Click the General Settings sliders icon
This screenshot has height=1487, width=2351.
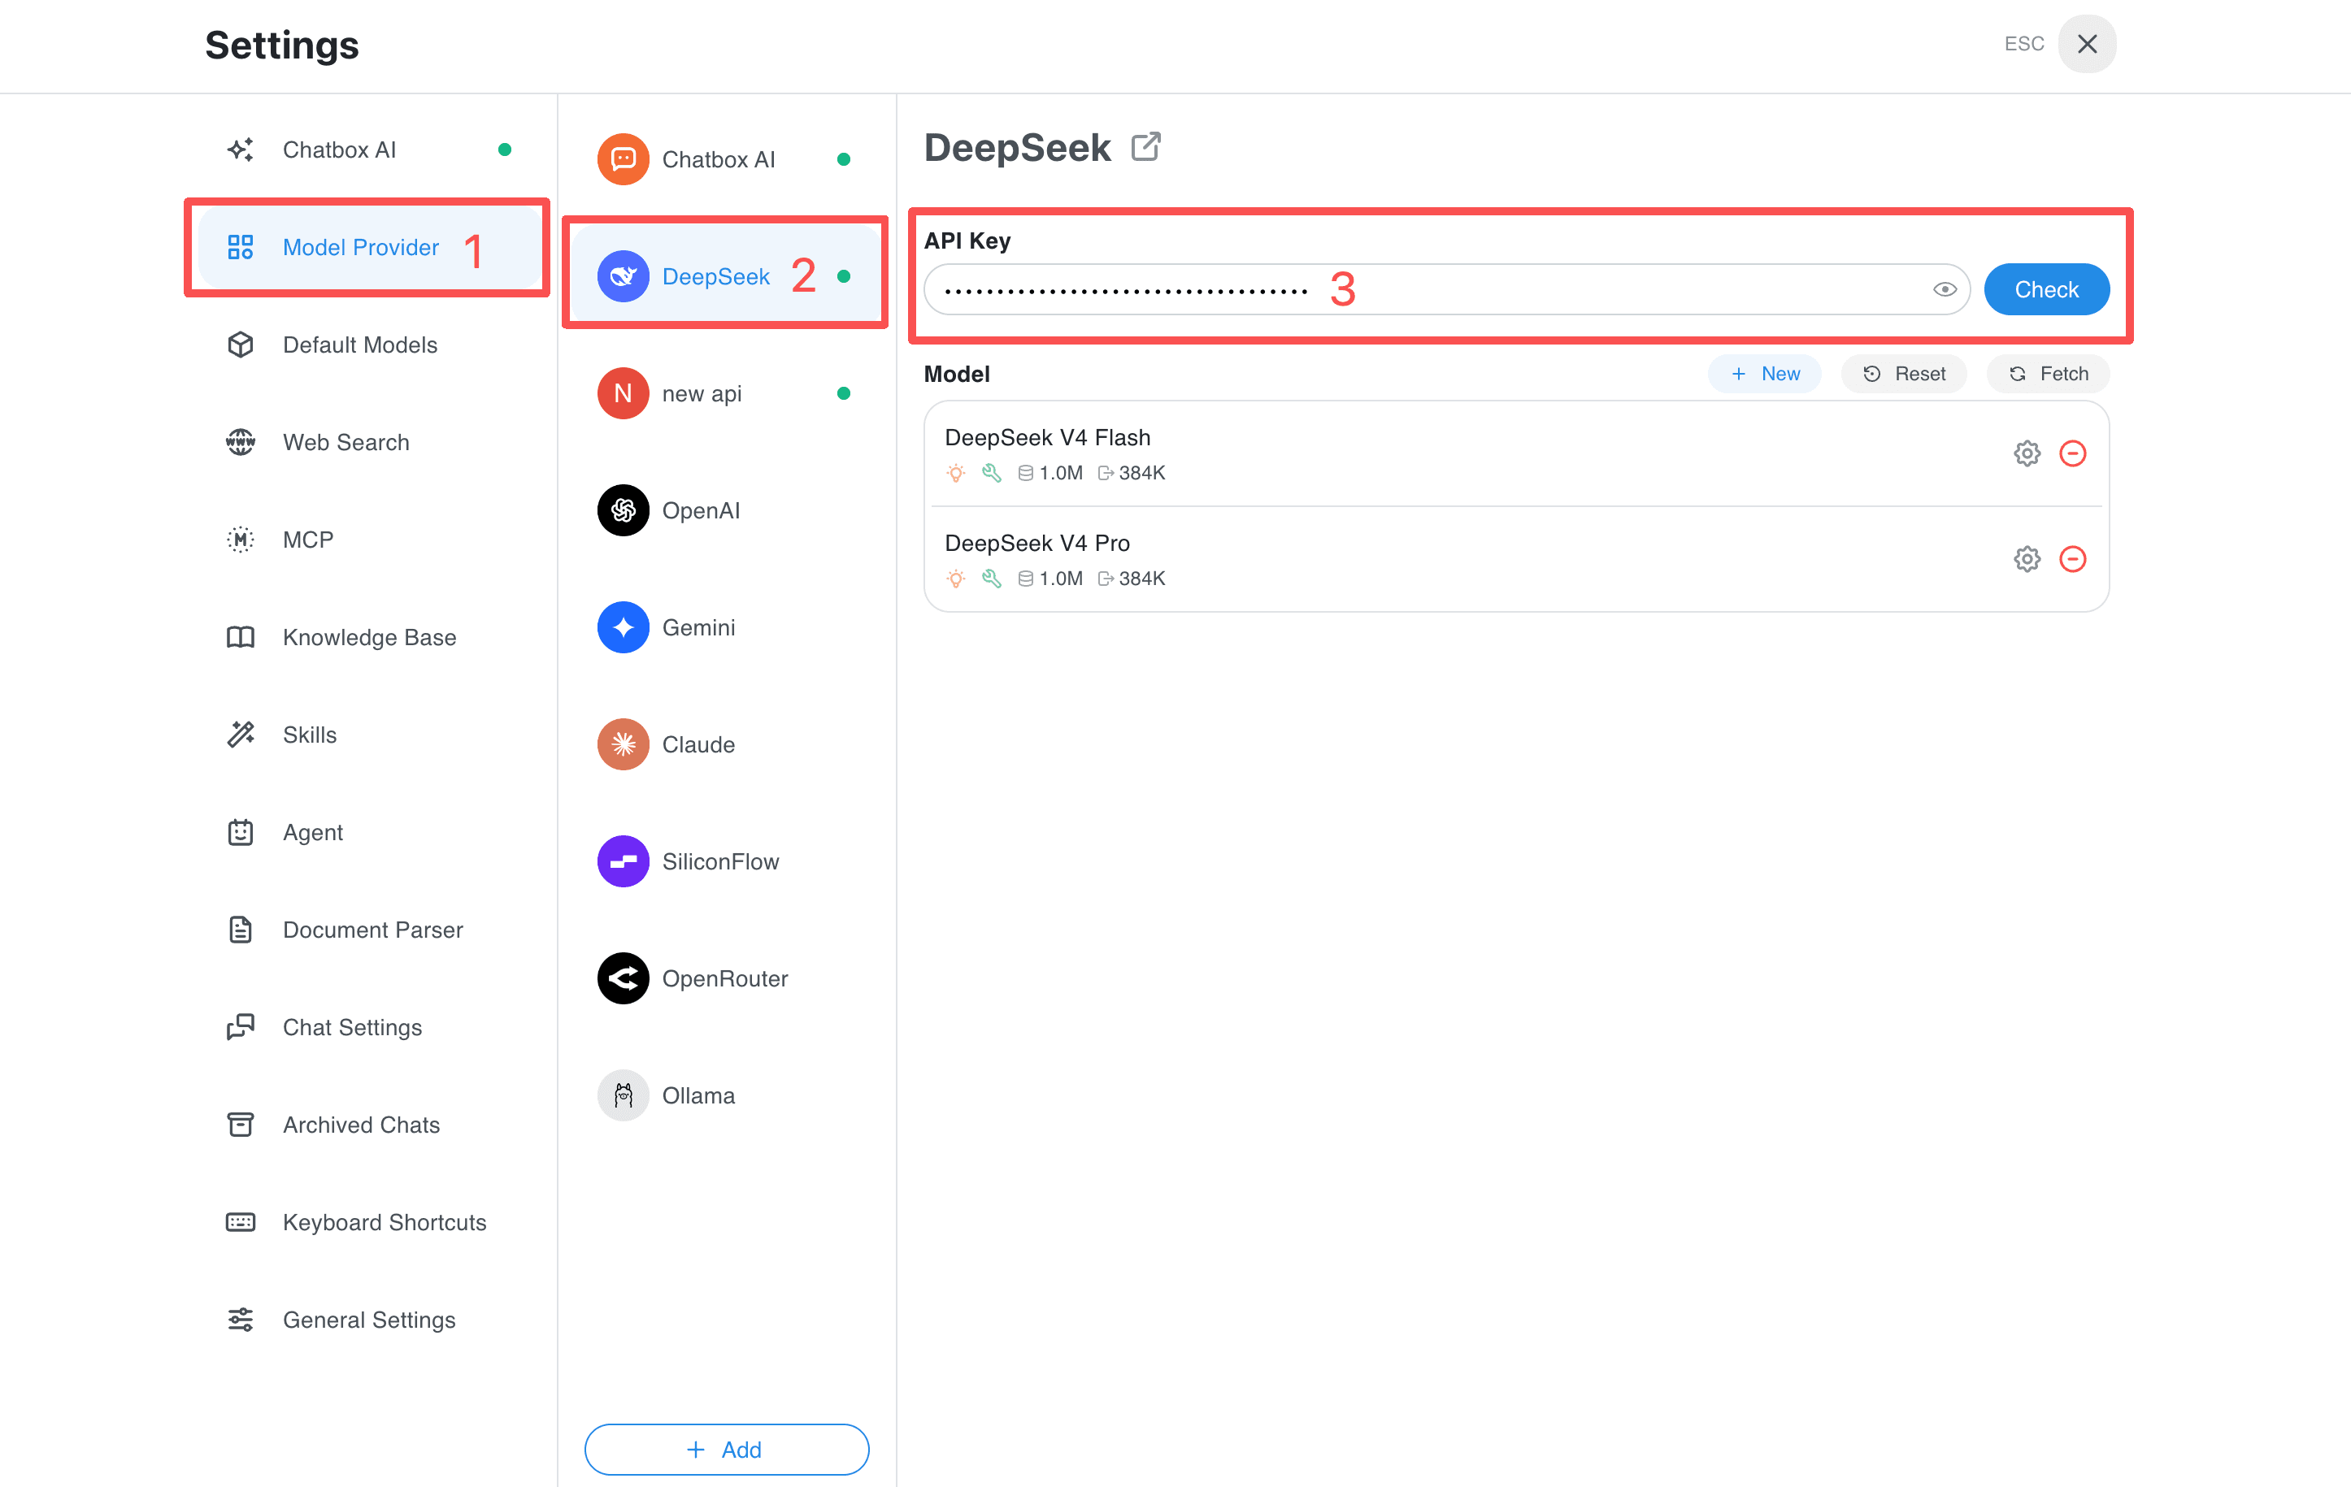[x=240, y=1320]
